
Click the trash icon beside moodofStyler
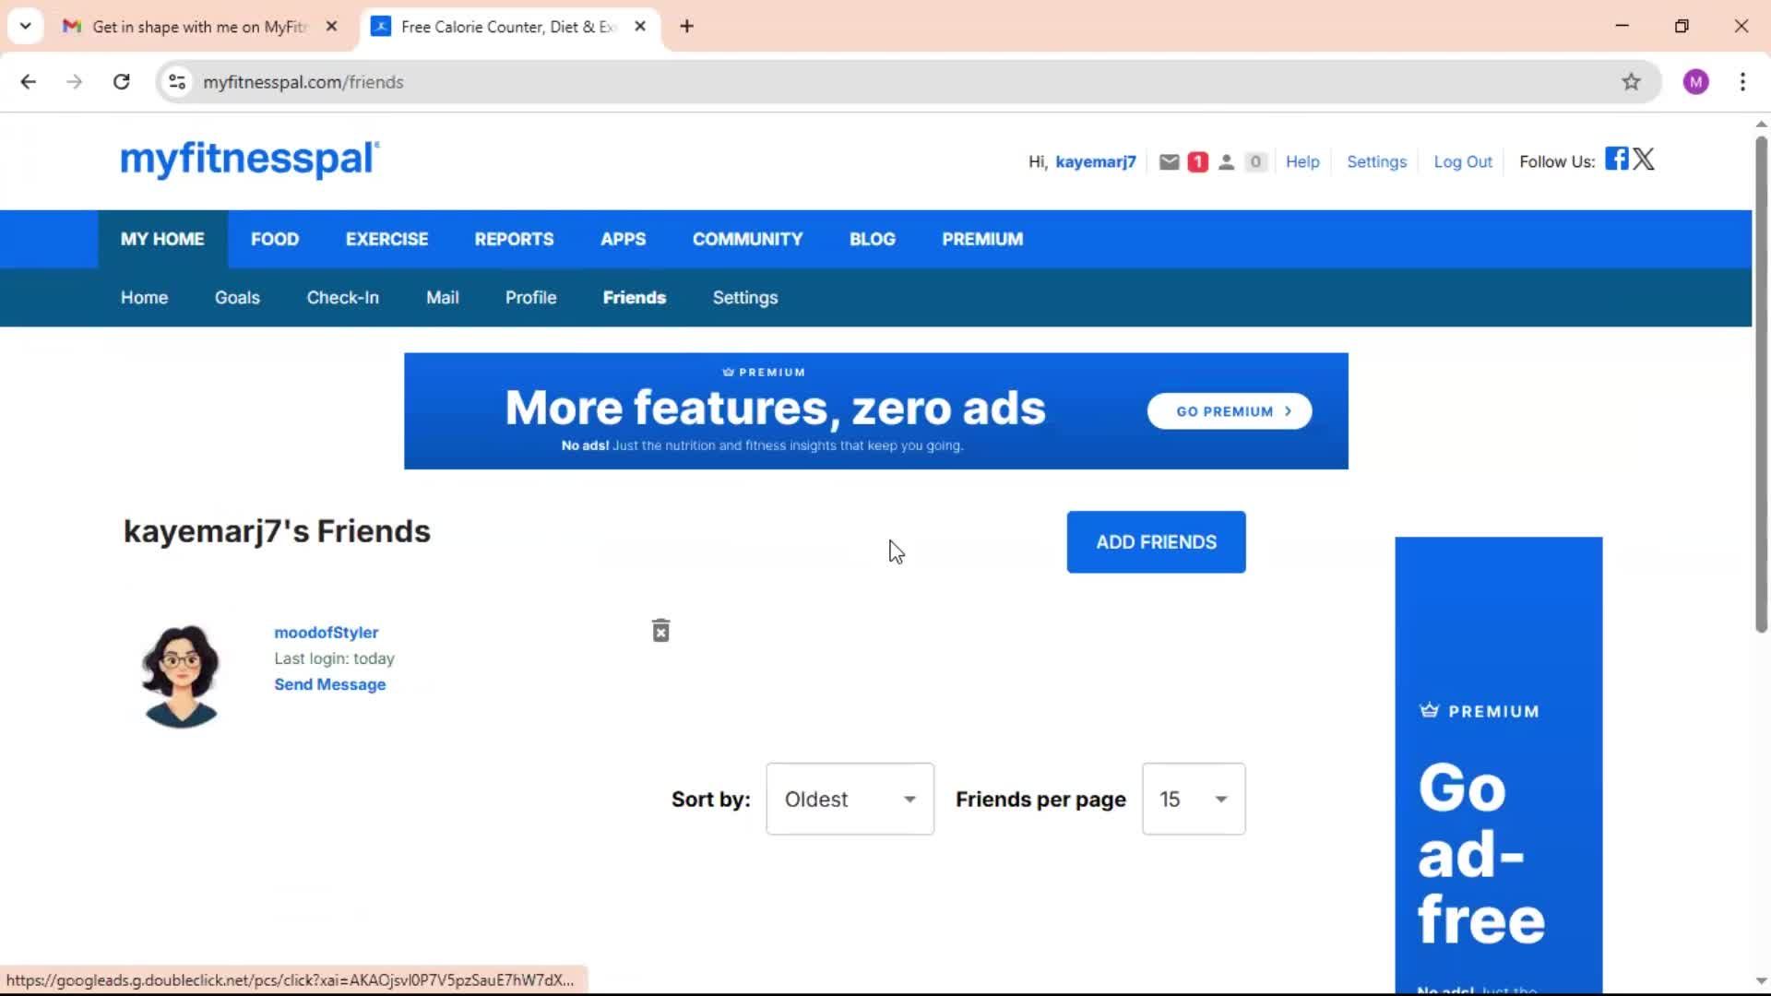[x=660, y=631]
